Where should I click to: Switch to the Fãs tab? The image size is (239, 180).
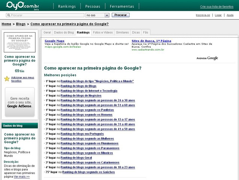click(x=145, y=32)
